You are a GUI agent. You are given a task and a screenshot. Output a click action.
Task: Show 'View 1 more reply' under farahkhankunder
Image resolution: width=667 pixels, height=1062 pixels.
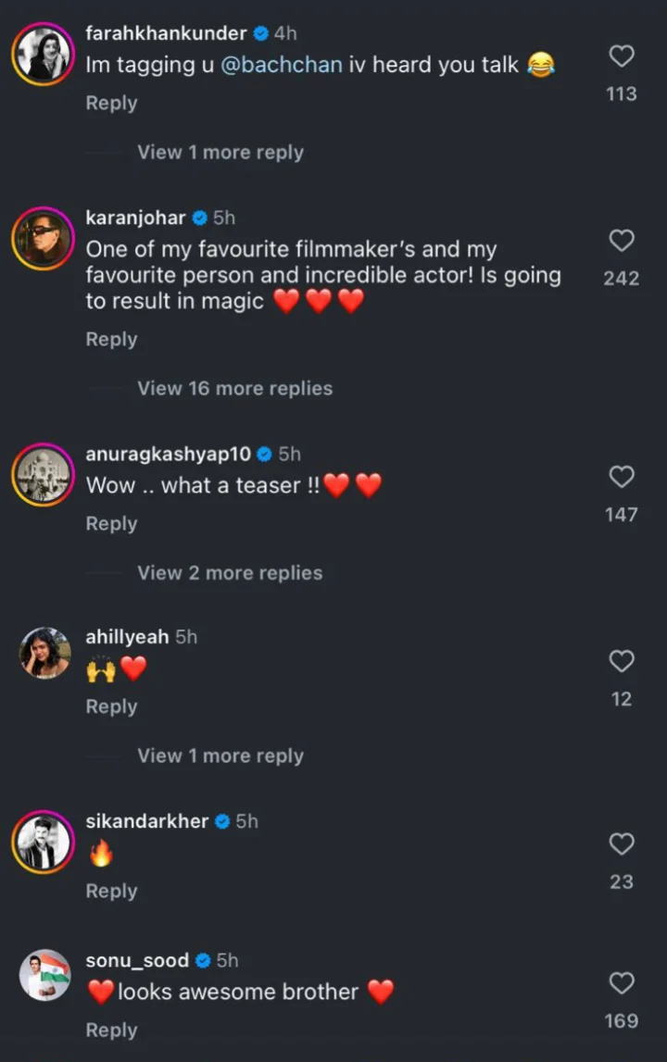click(220, 153)
